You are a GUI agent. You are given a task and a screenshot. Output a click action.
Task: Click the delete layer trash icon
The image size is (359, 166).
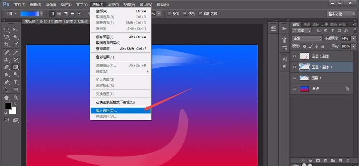tap(348, 161)
